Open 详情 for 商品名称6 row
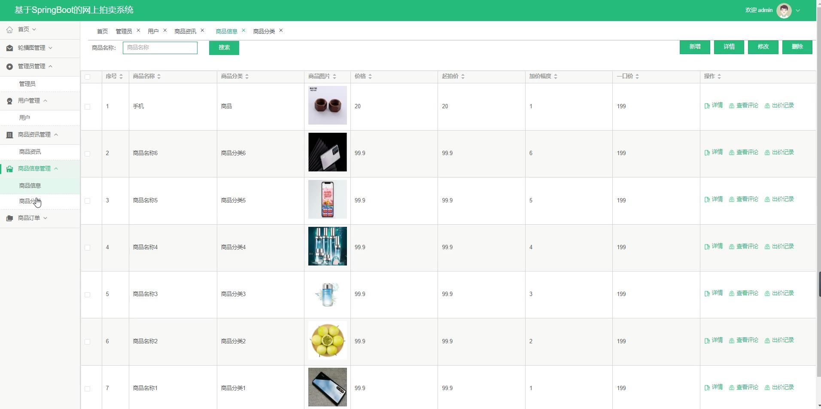The image size is (821, 409). (714, 152)
